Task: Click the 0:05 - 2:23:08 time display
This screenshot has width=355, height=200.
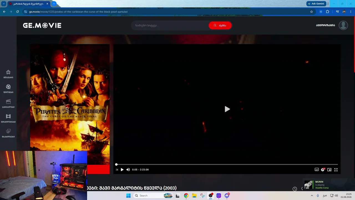Action: coord(140,170)
